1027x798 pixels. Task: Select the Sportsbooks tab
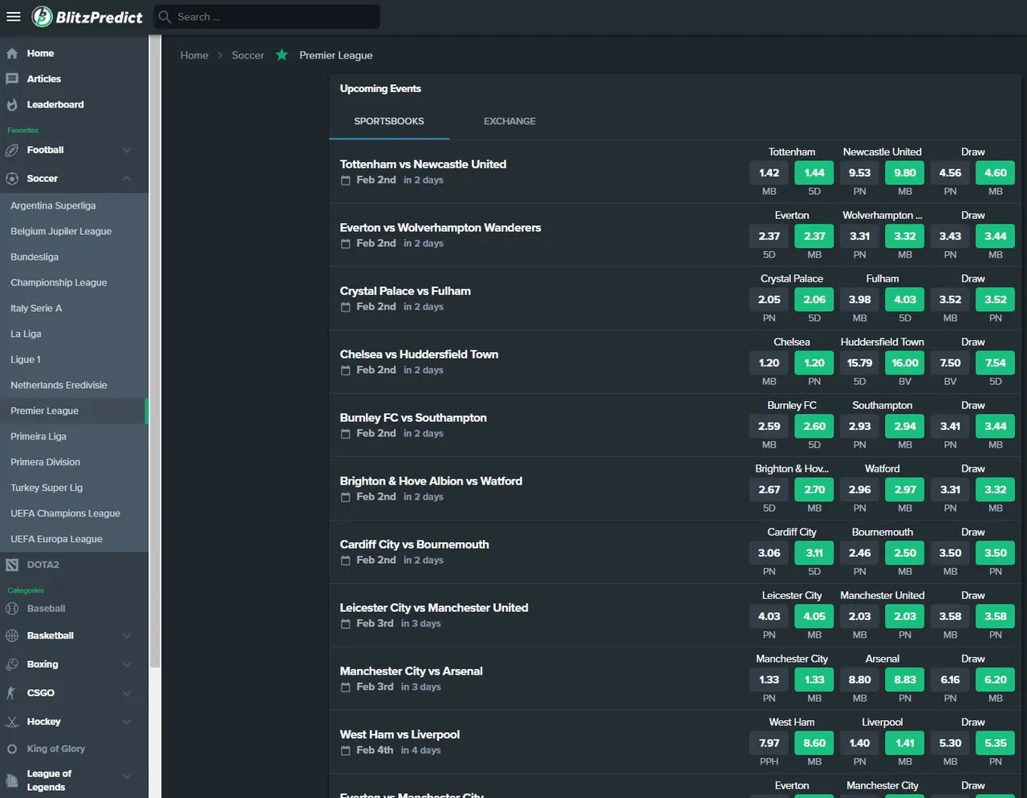tap(389, 122)
